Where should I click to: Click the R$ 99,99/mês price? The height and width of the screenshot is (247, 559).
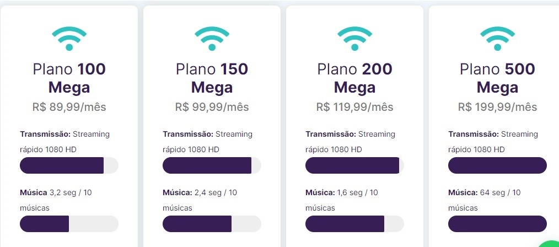pos(212,107)
